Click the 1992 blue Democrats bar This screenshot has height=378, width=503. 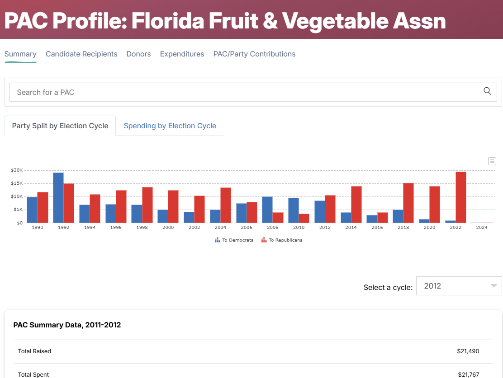(58, 198)
